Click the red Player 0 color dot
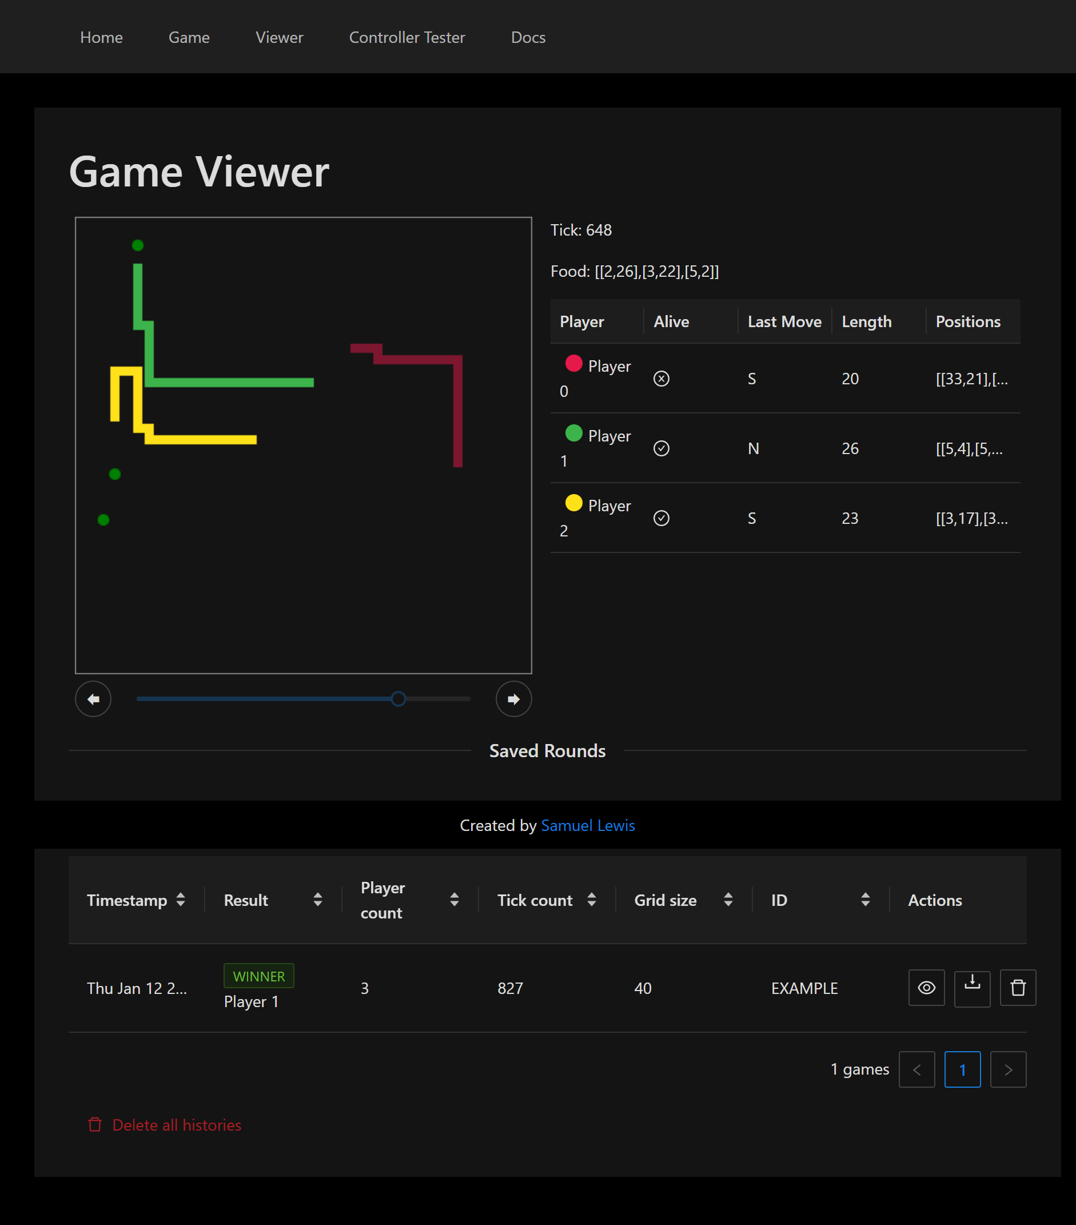Image resolution: width=1076 pixels, height=1225 pixels. tap(573, 363)
